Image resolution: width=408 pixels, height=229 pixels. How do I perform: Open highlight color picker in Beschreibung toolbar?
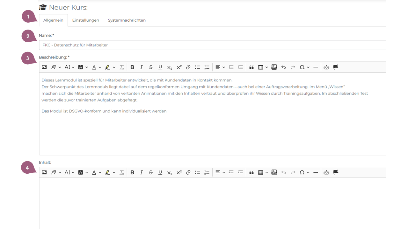click(110, 67)
